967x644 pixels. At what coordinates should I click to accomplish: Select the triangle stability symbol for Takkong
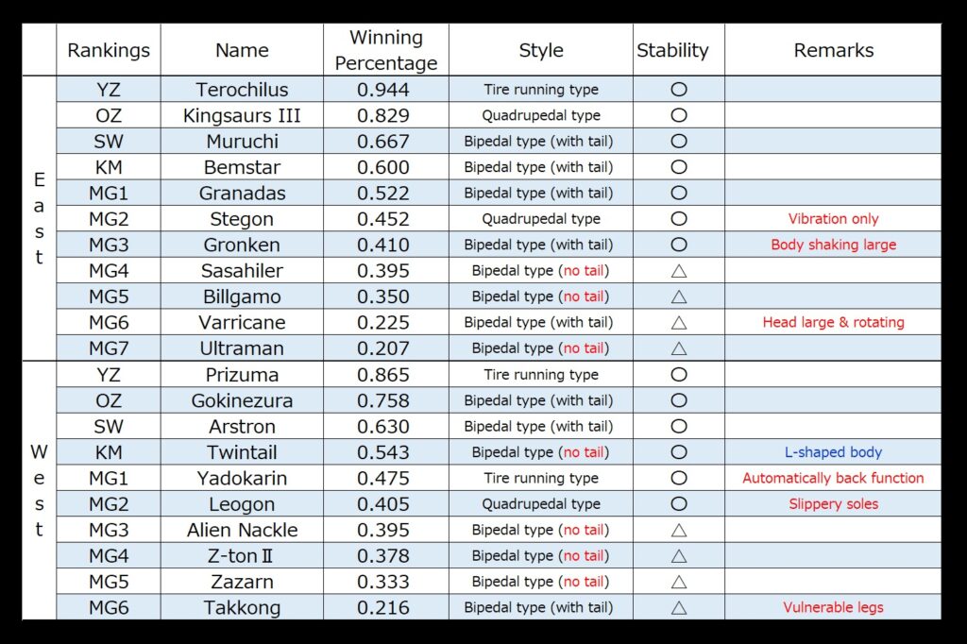click(678, 607)
